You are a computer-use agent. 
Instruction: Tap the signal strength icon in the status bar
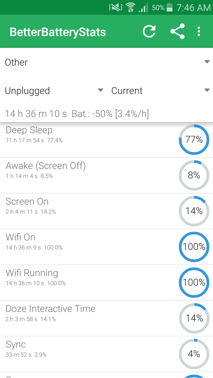143,8
